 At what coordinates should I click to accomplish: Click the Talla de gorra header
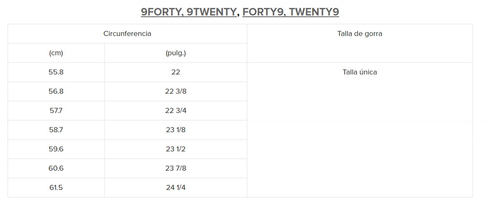359,34
